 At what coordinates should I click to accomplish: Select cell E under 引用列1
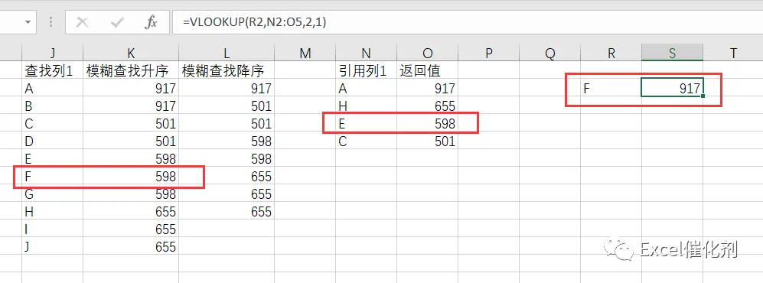pyautogui.click(x=367, y=123)
